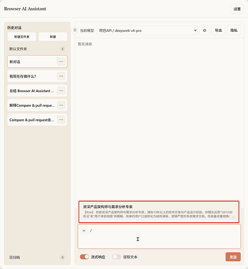Open the Compare & pull request含... conversation
The image size is (248, 269).
pos(37,120)
